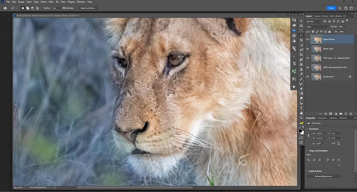Screen dimensions: 357x192
Task: Add a layer style with fx icon
Action: [325, 114]
